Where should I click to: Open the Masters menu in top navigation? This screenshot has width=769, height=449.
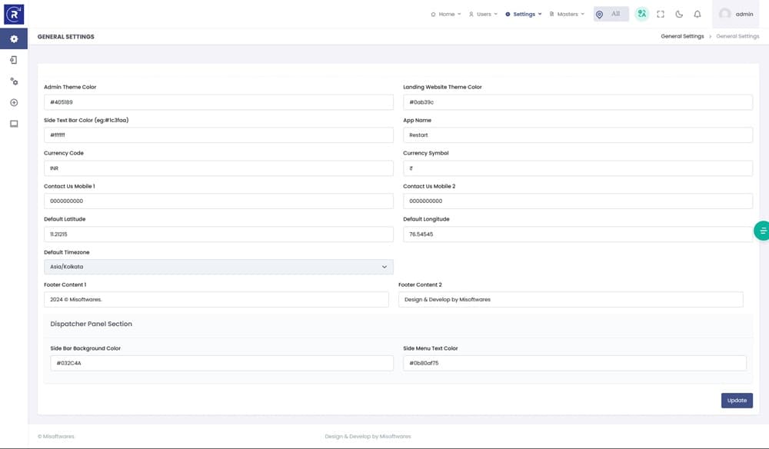pos(567,14)
